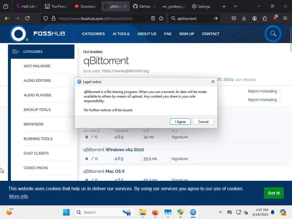The height and width of the screenshot is (219, 292).
Task: Click the uBlock Origin extension icon
Action: (x=275, y=18)
